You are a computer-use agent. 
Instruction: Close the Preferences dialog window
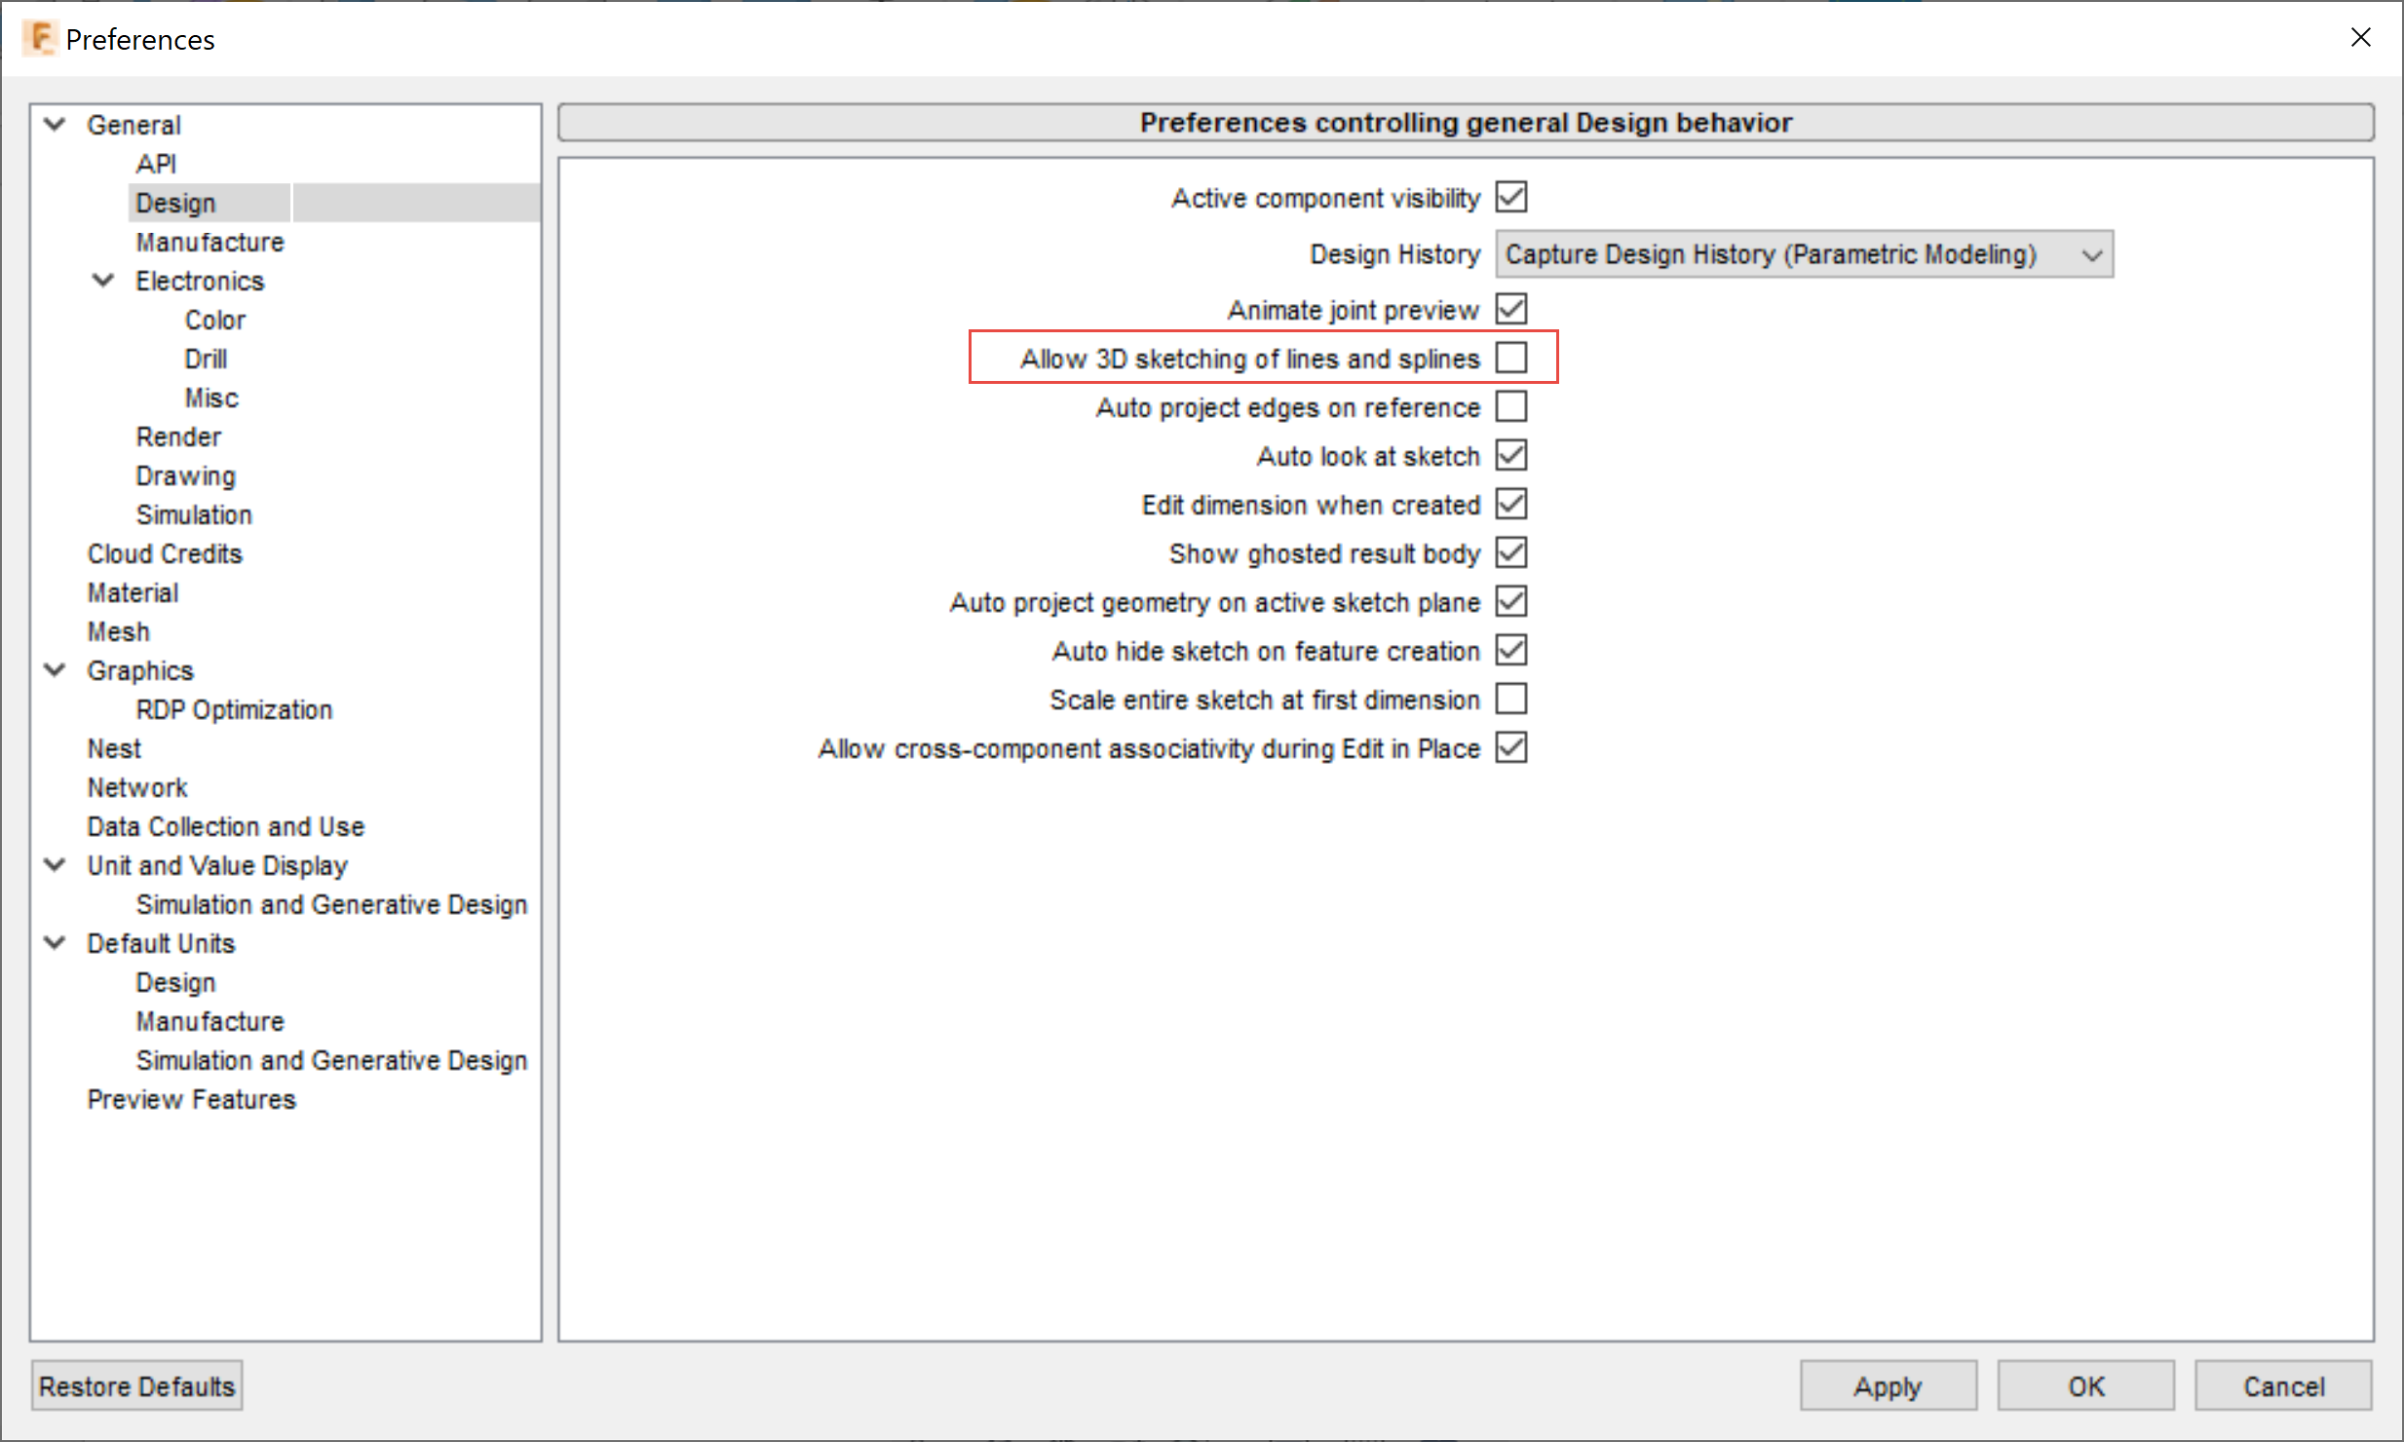[2360, 38]
